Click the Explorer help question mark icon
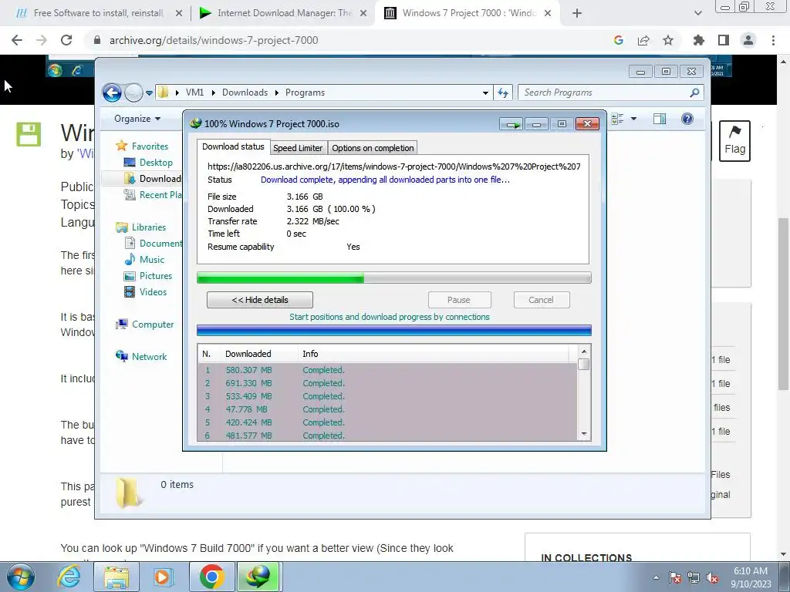Screen dimensions: 790x592 pos(687,119)
